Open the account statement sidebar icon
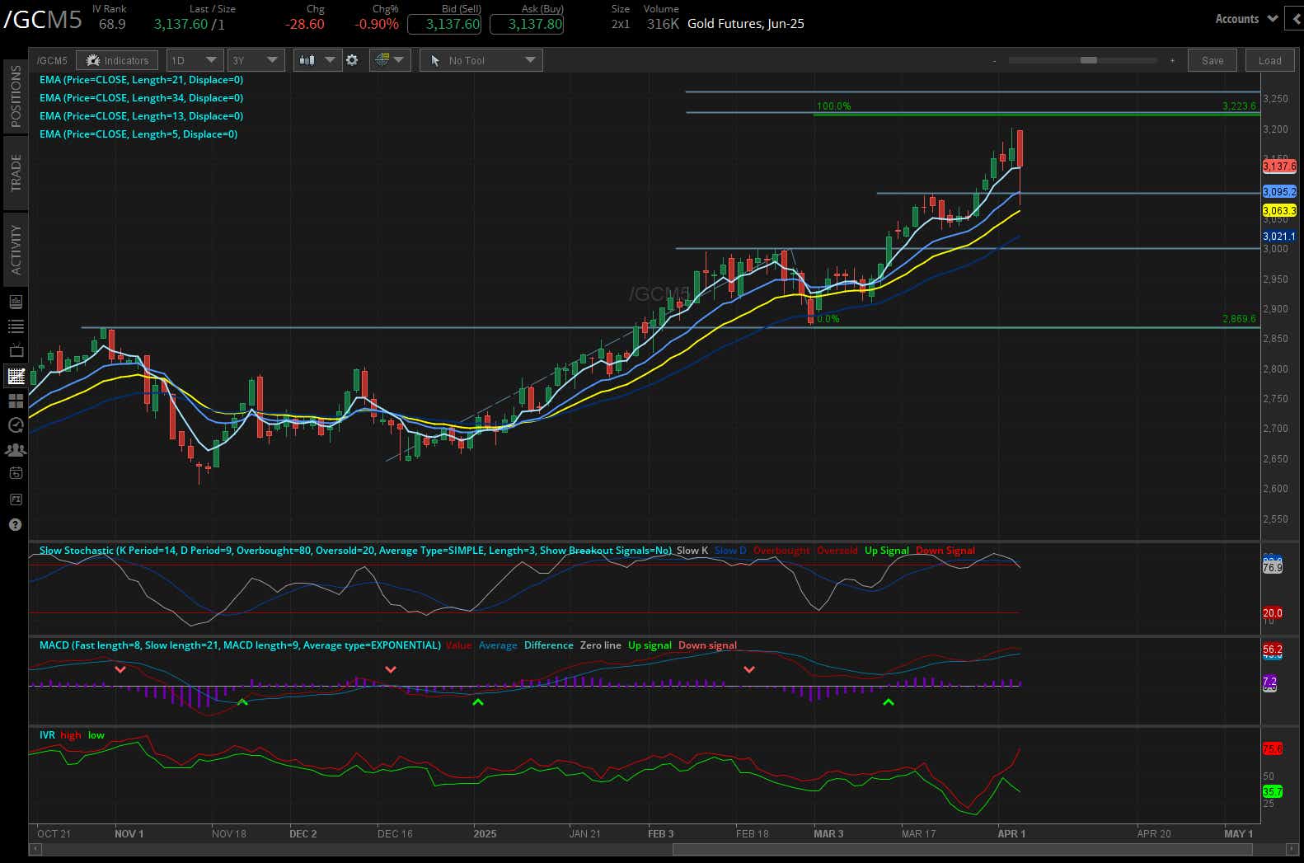The height and width of the screenshot is (863, 1304). click(x=16, y=302)
